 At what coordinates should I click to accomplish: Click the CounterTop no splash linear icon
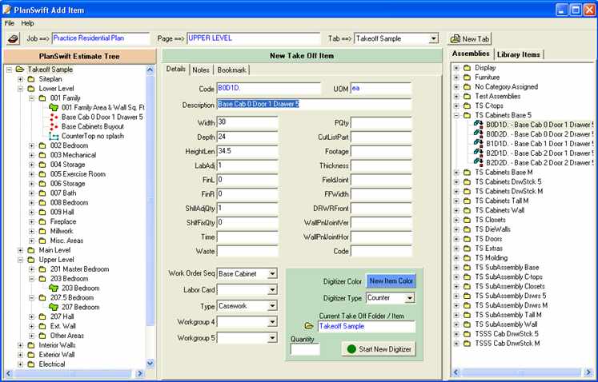pyautogui.click(x=54, y=137)
